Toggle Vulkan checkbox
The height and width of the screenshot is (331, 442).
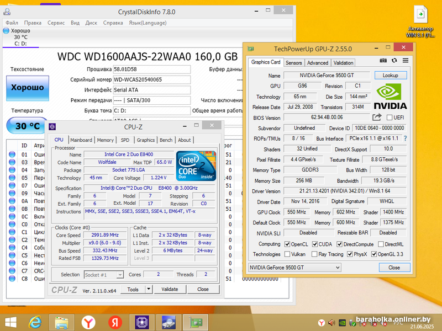(287, 254)
